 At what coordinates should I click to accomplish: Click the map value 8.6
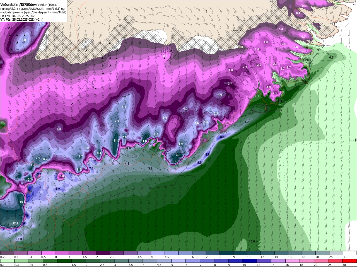tap(33, 166)
